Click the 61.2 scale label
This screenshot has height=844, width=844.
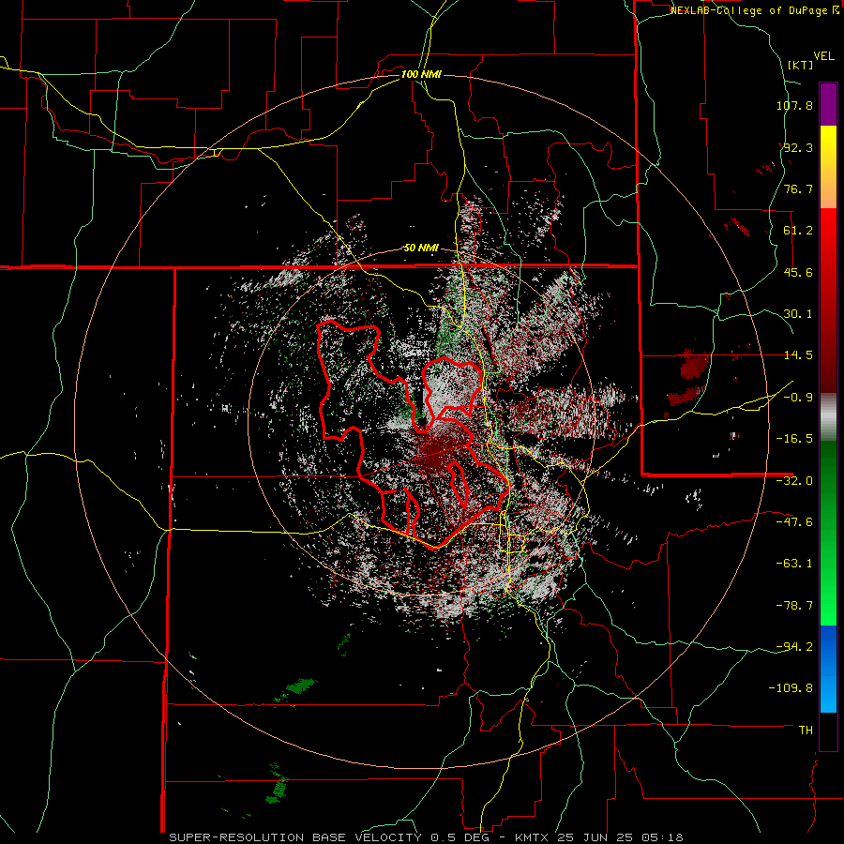[798, 231]
